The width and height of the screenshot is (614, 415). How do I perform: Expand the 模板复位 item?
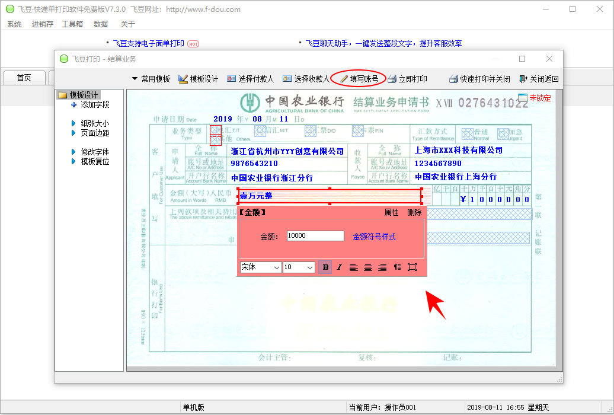click(x=90, y=161)
